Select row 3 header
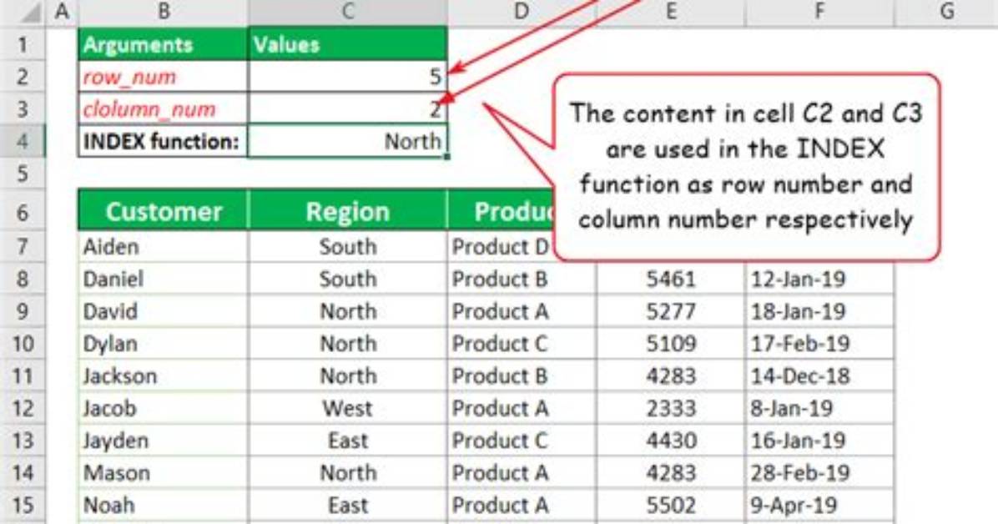 coord(23,108)
